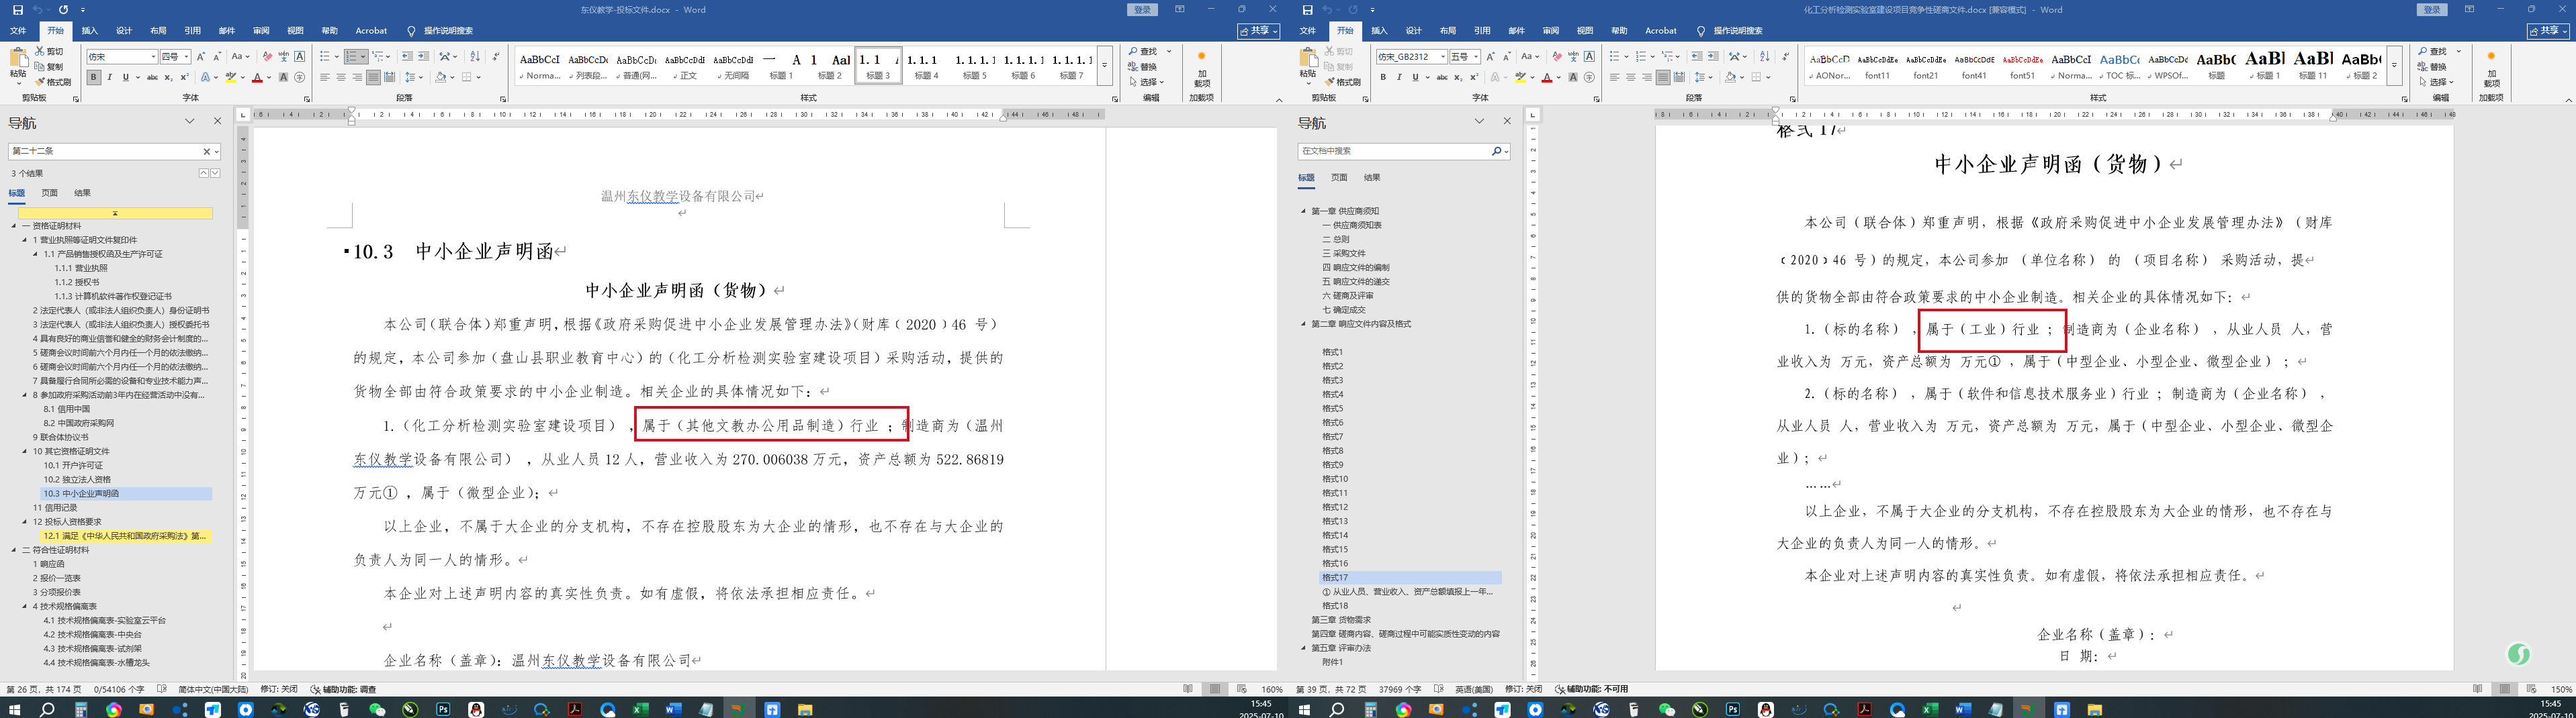Open the 审阅 tab in the left Word window
Viewport: 2576px width, 718px height.
261,31
